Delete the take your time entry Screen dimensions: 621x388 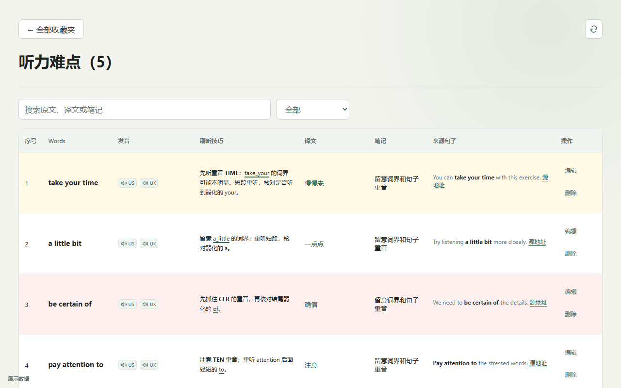coord(571,193)
